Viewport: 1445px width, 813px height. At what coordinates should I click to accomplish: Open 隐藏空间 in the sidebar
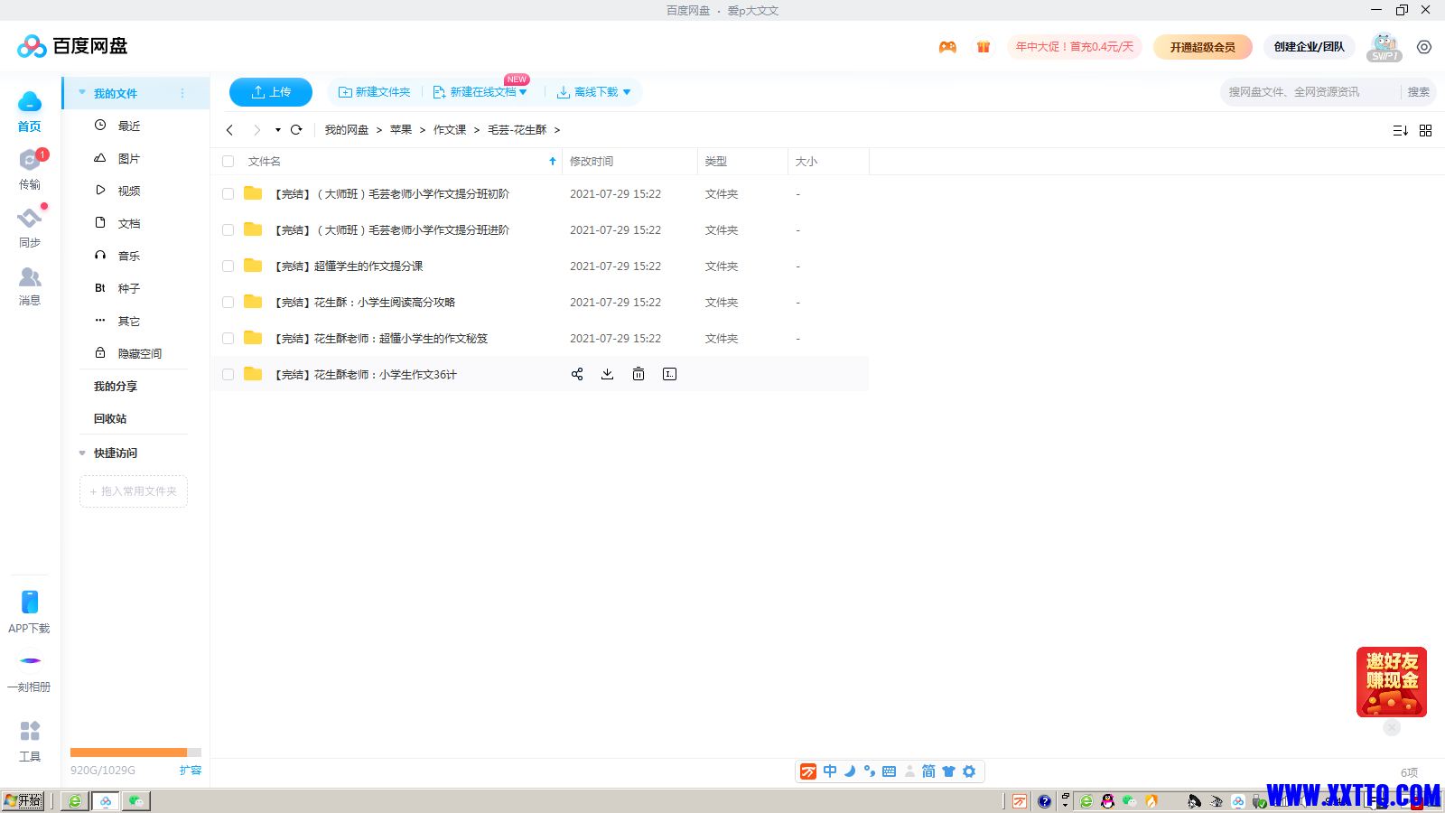(140, 353)
